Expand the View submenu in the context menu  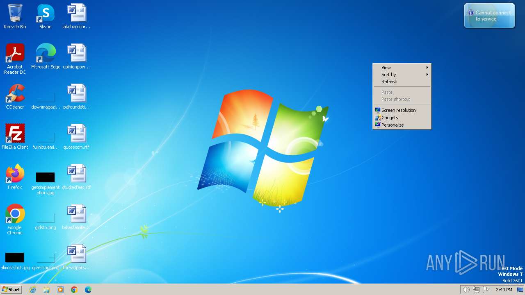(x=402, y=68)
